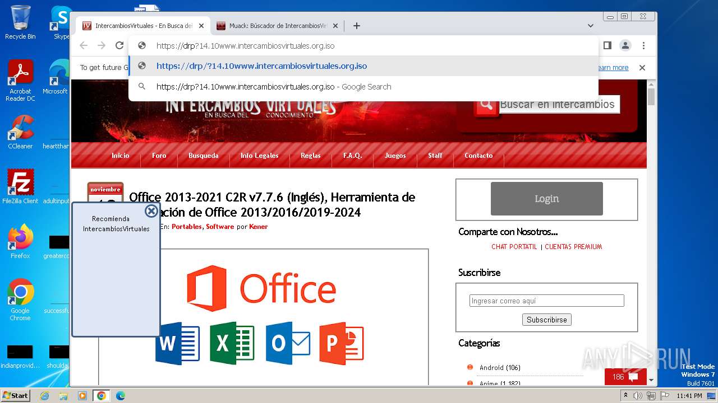Click the Login button
Screen dimensions: 718x403
(x=547, y=199)
